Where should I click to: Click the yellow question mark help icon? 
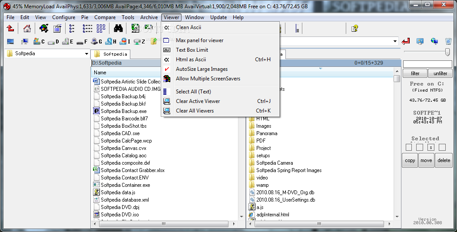[x=354, y=28]
